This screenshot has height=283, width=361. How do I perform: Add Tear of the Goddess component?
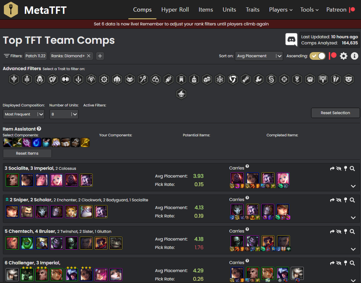(x=37, y=142)
